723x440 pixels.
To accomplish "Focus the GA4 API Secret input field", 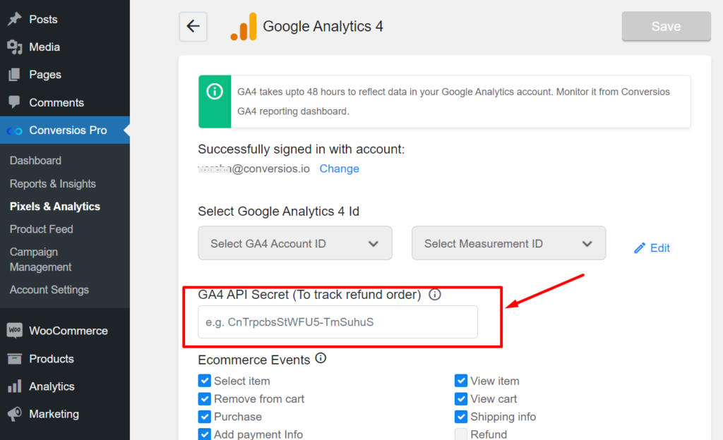I will 338,322.
